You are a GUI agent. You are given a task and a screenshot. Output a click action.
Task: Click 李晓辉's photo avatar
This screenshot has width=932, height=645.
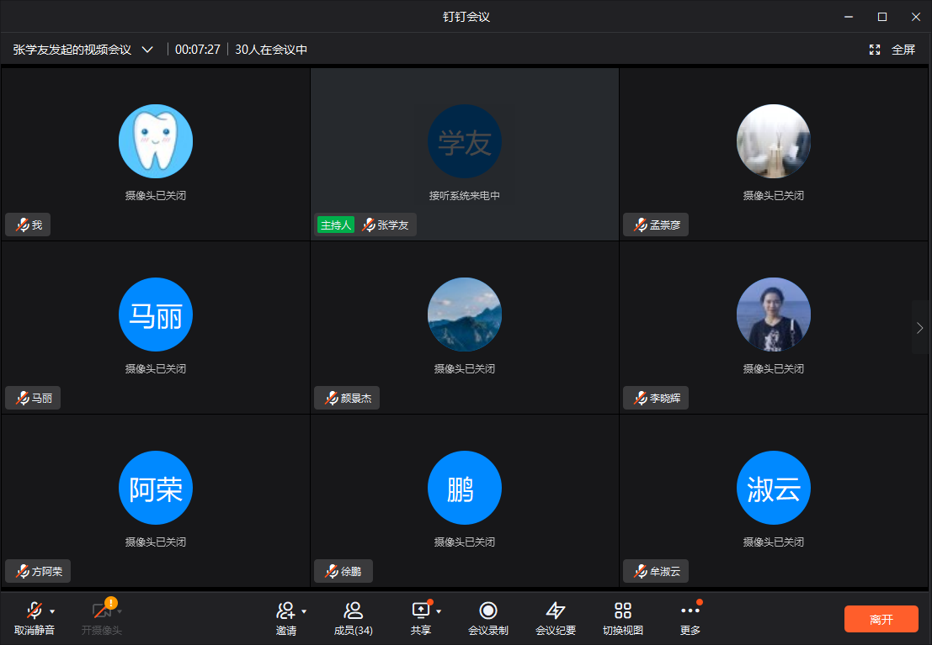pos(773,315)
